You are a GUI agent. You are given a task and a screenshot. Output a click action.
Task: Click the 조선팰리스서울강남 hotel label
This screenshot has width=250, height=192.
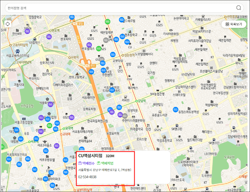point(211,71)
